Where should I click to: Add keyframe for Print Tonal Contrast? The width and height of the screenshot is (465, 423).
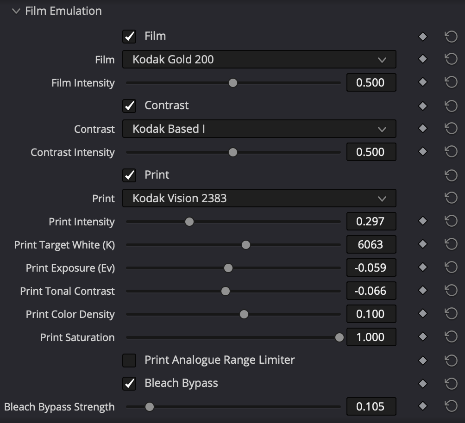click(x=422, y=290)
